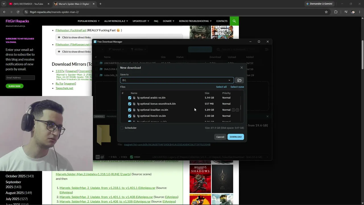Raise priority of fg-optional-brazilian-vo.bin
364x205 pixels.
[x=233, y=110]
